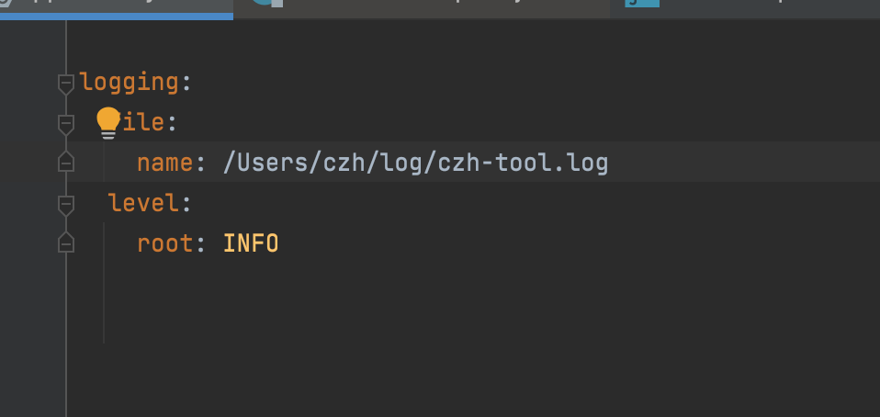Click the INFO value
This screenshot has height=417, width=880.
[x=250, y=243]
